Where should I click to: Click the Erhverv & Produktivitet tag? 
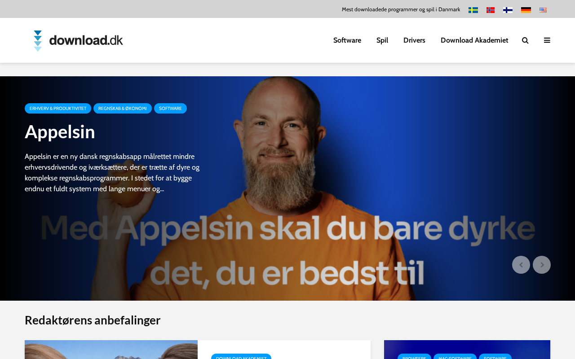(58, 108)
